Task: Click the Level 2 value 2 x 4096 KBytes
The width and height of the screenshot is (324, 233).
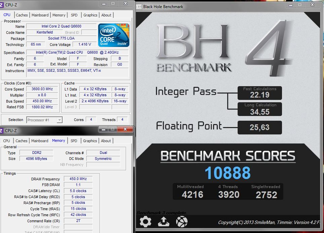Action: (95, 101)
